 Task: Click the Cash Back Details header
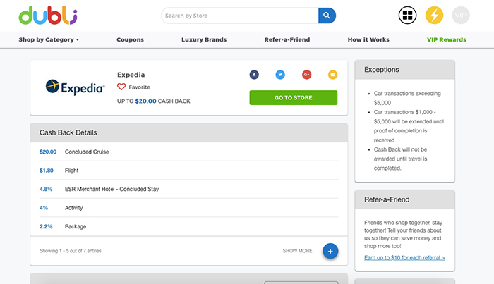189,132
